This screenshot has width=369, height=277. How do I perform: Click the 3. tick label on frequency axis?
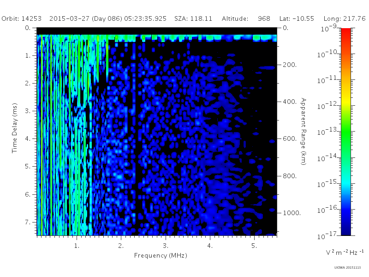(x=166, y=246)
